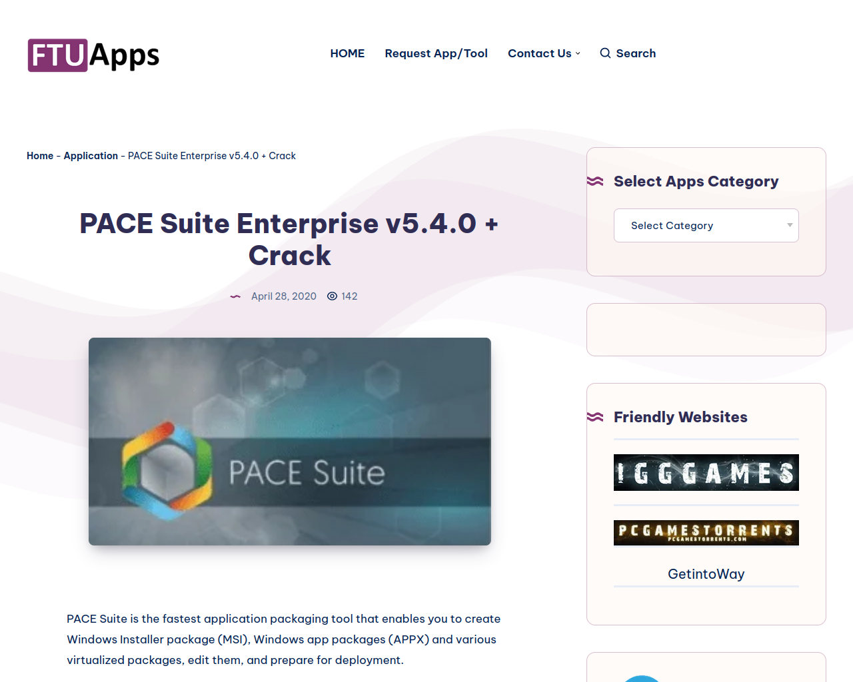853x682 pixels.
Task: Click the search magnifier icon
Action: [605, 53]
